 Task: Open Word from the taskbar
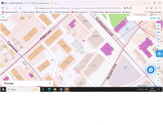[x=61, y=89]
